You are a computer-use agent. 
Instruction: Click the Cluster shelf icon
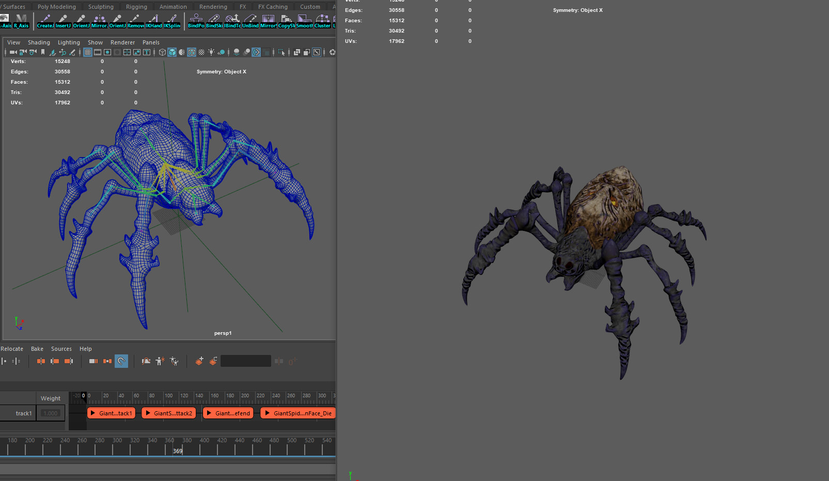pyautogui.click(x=322, y=21)
